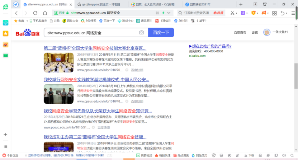Open the favorites star in left sidebar

coord(5,34)
